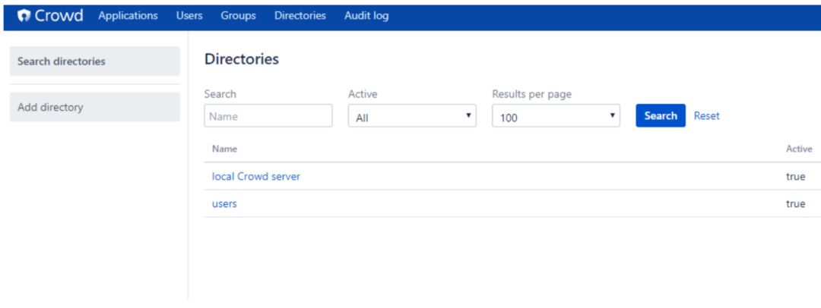Focus the Name search field
Viewport: 821px width, 308px height.
[x=268, y=115]
